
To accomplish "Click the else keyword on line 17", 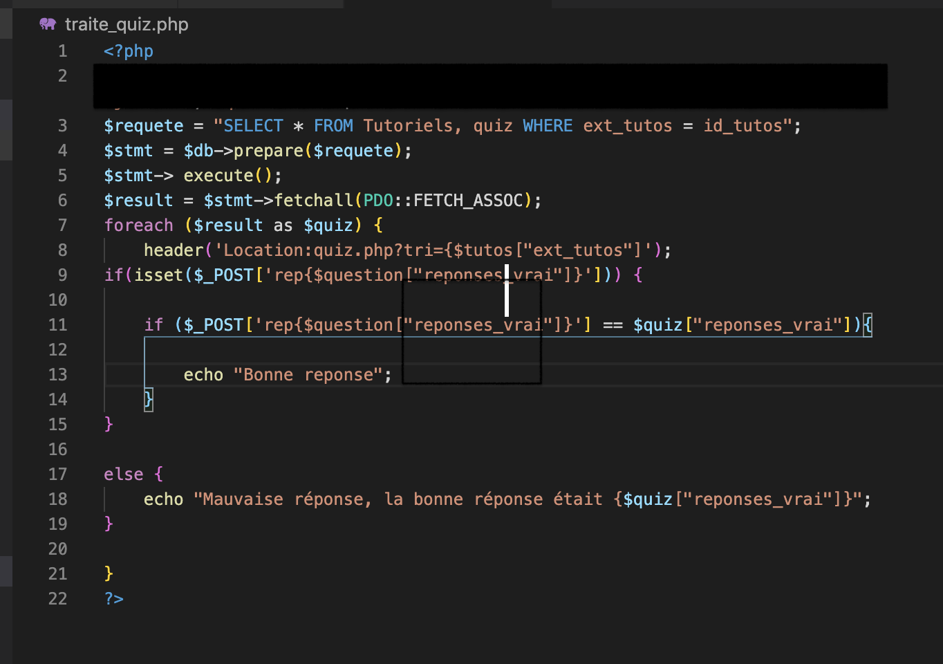I will click(x=123, y=474).
